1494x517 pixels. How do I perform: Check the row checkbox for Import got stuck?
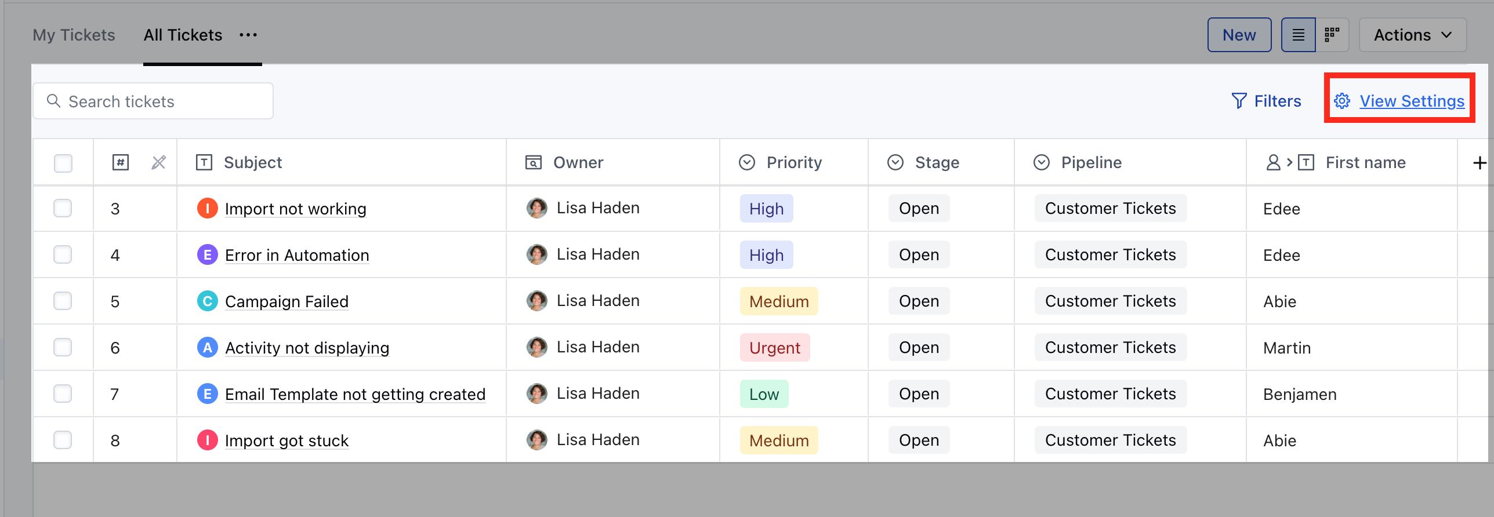62,439
